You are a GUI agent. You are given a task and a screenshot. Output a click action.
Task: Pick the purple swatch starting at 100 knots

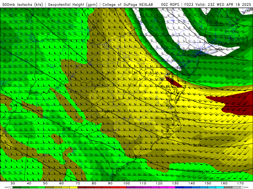pos(131,187)
